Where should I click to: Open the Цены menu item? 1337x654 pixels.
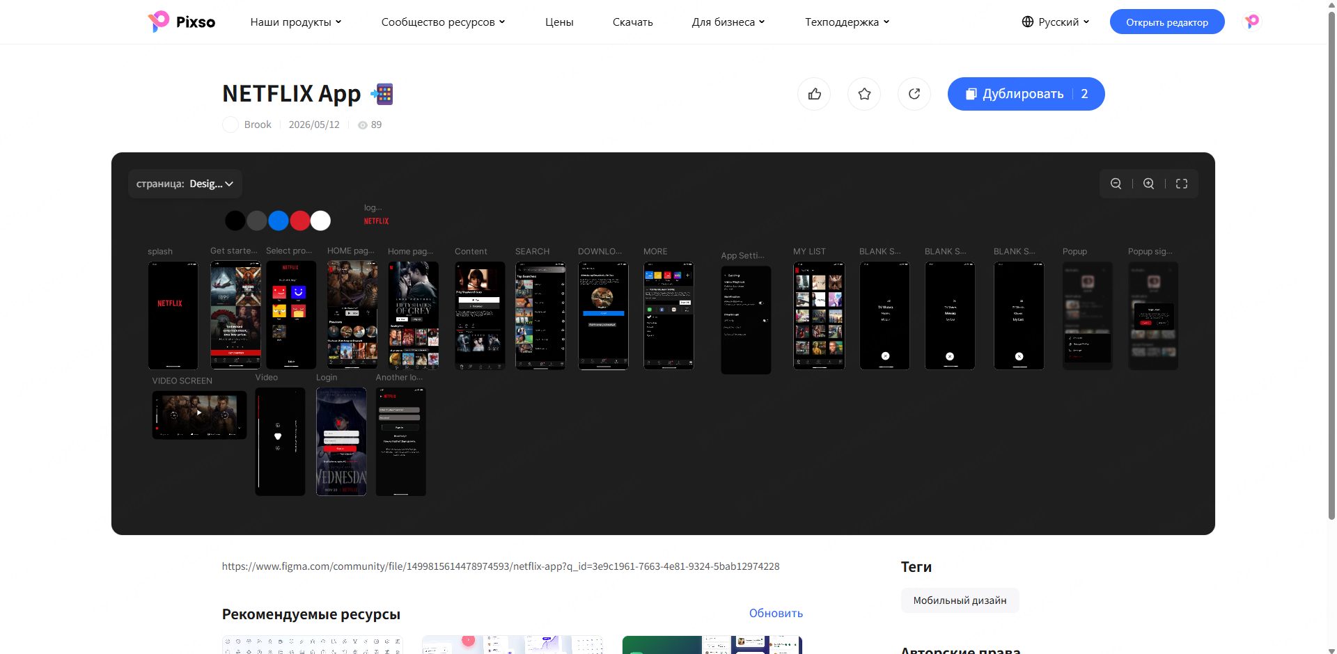click(559, 22)
